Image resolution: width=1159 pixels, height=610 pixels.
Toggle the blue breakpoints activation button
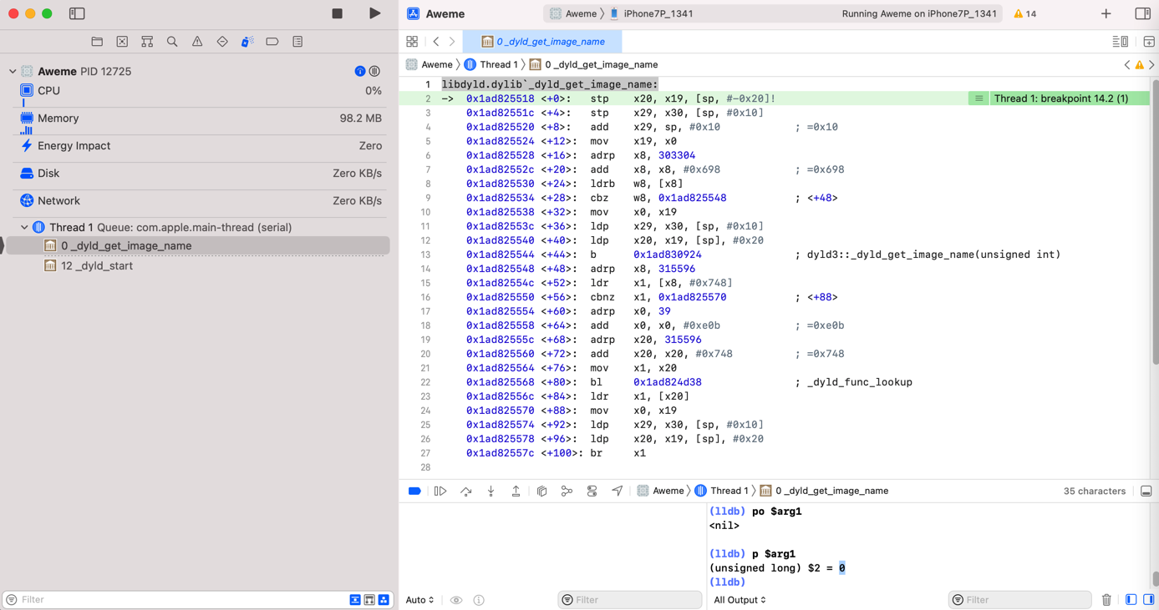(414, 492)
